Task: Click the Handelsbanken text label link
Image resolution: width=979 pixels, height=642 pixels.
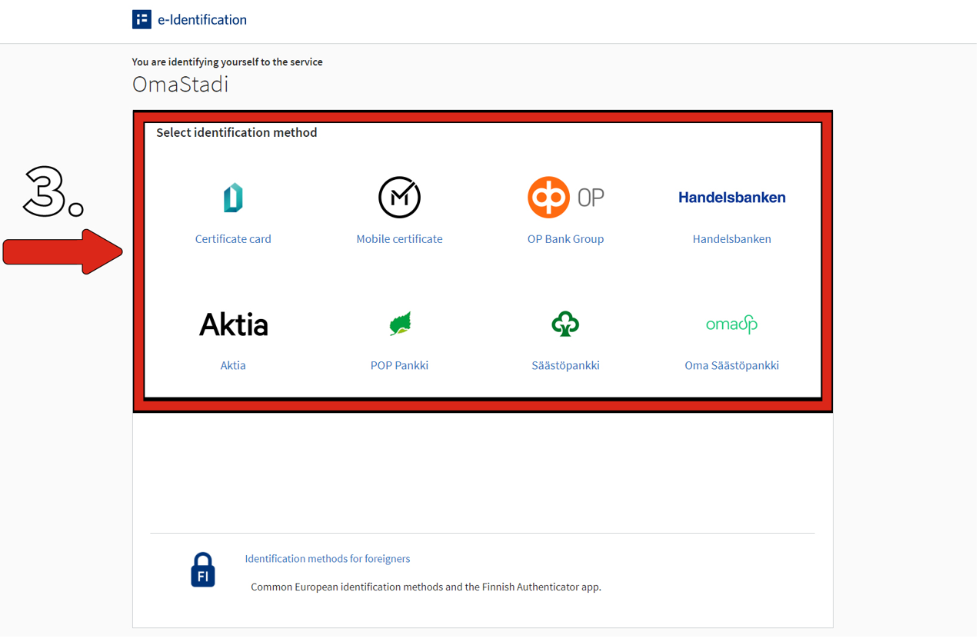Action: [x=731, y=239]
